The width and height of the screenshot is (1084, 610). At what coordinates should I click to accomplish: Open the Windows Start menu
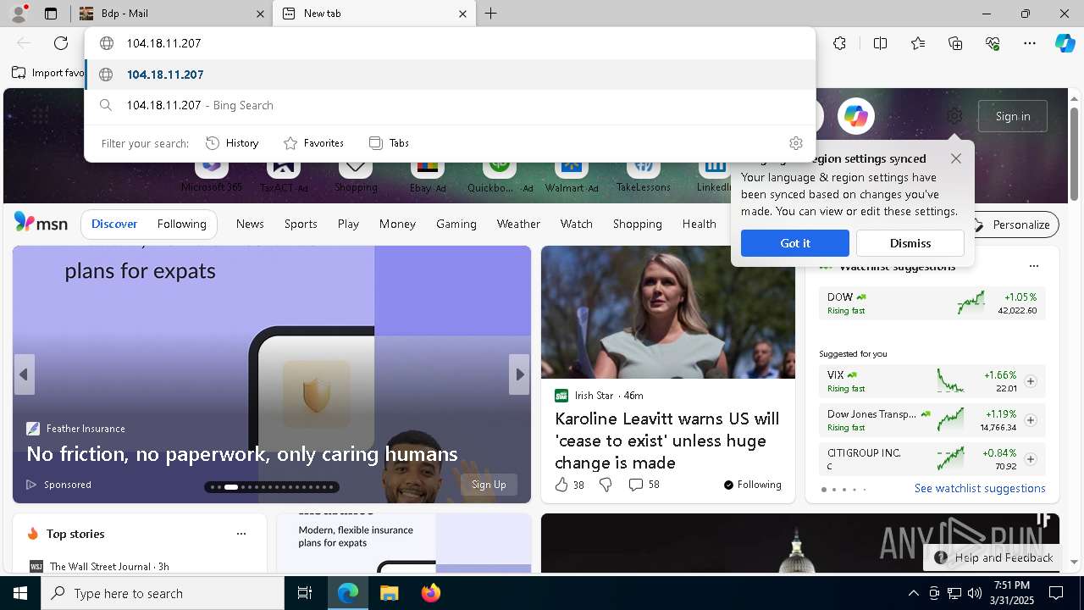pyautogui.click(x=20, y=593)
